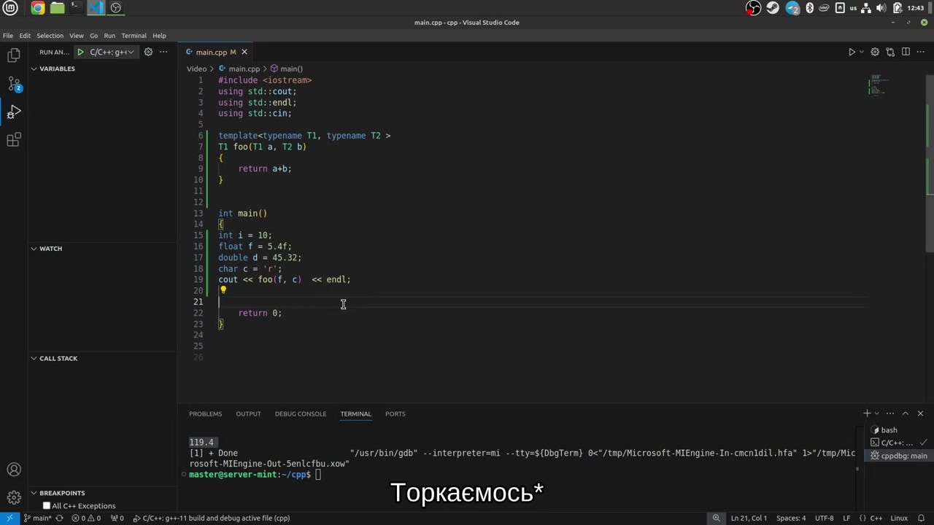Screen dimensions: 934x525
Task: Open the terminal launch profile dropdown arrow
Action: tap(877, 413)
